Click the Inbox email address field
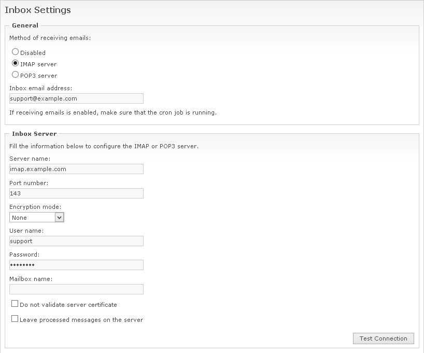Viewport: 424px width, 353px height. click(76, 98)
